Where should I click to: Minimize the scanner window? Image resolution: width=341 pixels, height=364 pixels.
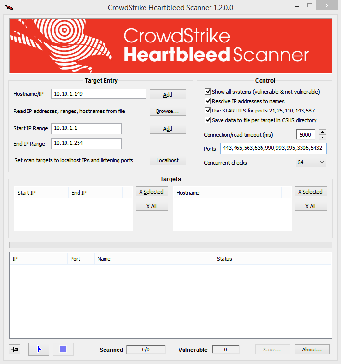[x=297, y=6]
